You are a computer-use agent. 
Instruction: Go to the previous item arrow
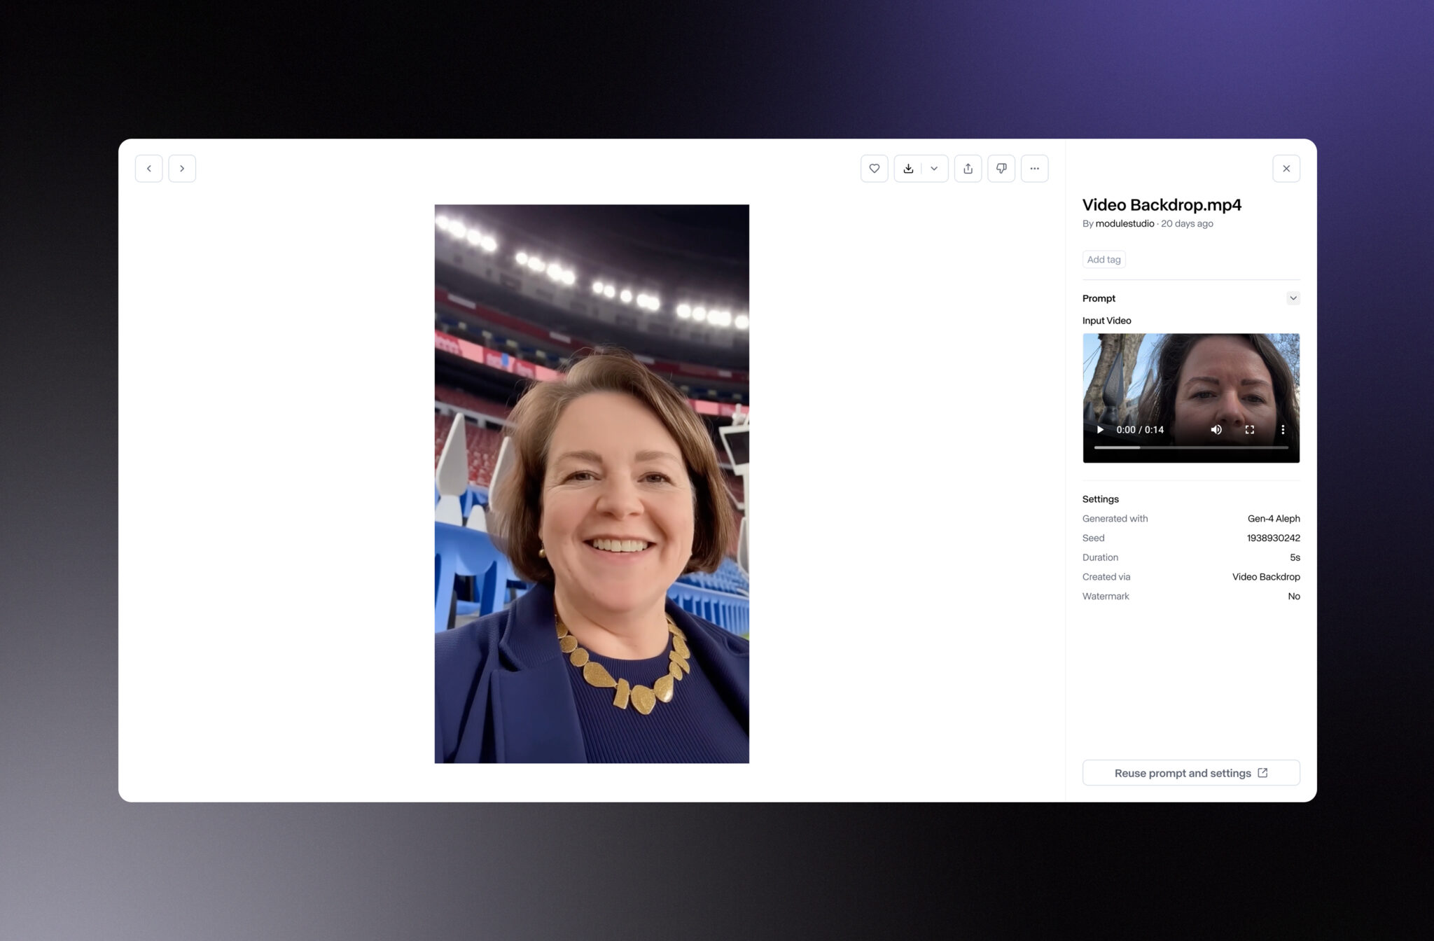(148, 169)
